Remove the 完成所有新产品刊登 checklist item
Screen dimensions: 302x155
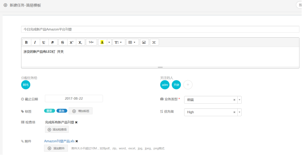(76, 122)
